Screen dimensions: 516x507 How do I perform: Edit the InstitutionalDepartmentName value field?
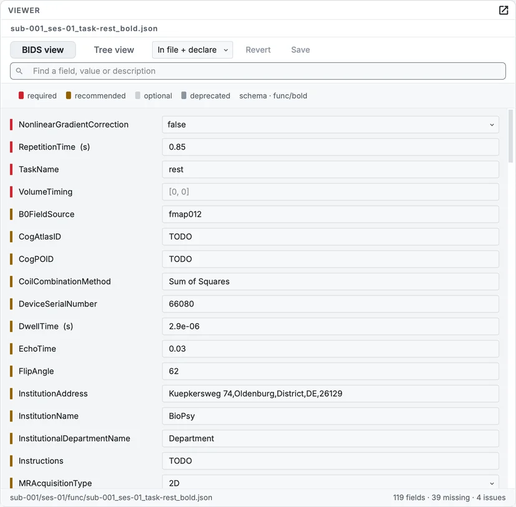point(330,438)
